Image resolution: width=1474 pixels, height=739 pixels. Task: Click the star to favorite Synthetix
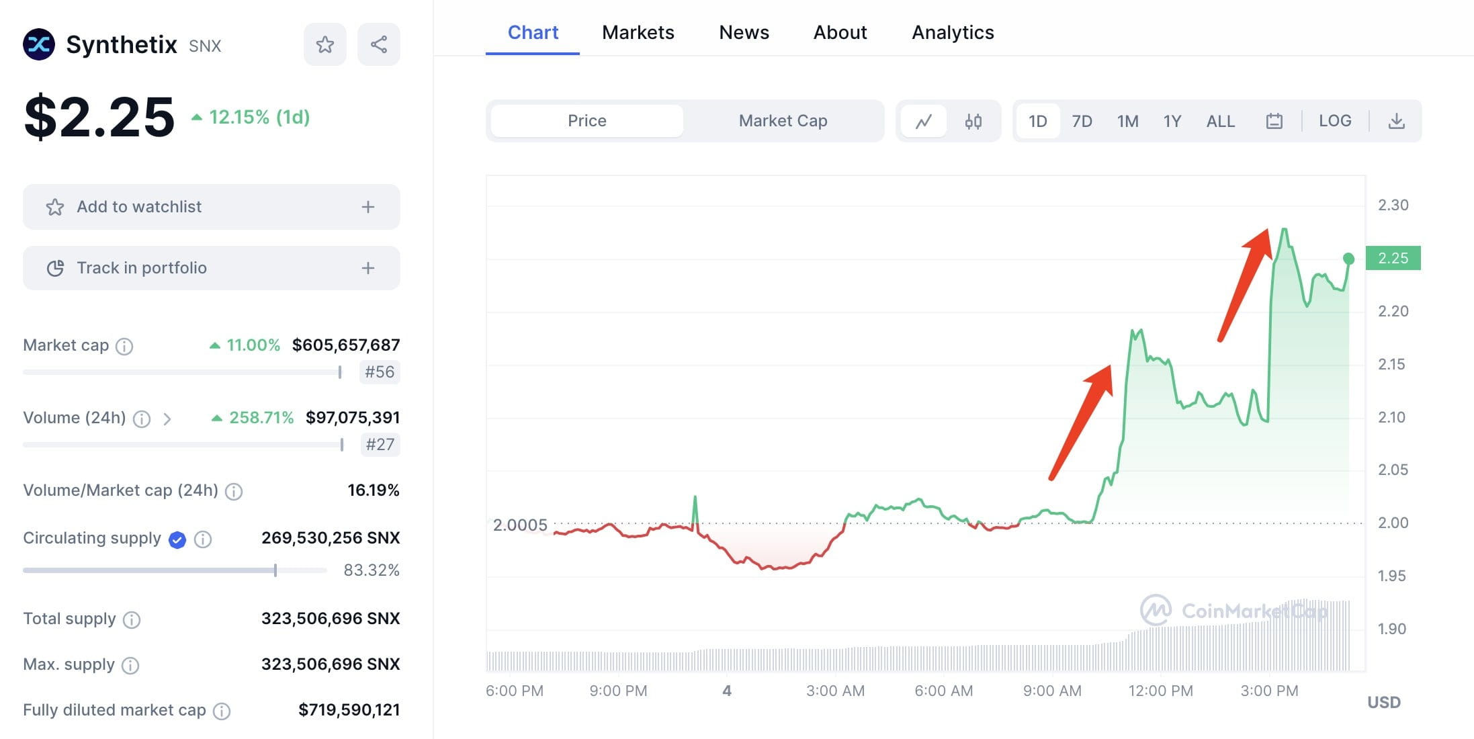click(x=325, y=44)
